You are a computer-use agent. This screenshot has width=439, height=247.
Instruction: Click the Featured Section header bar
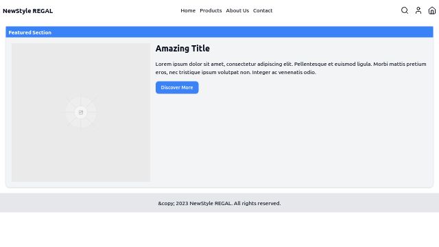click(219, 32)
